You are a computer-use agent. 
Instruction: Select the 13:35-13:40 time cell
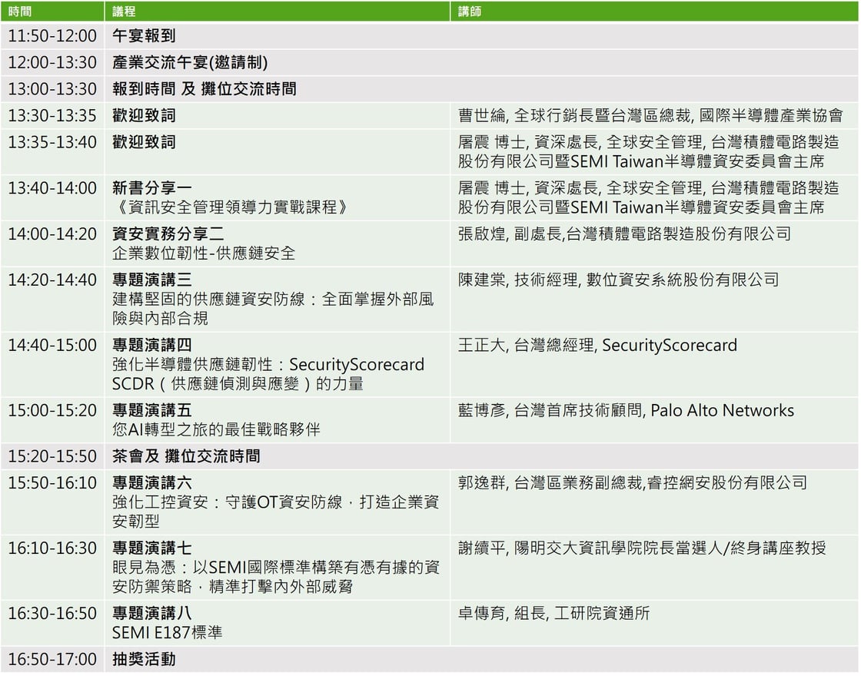click(x=52, y=151)
